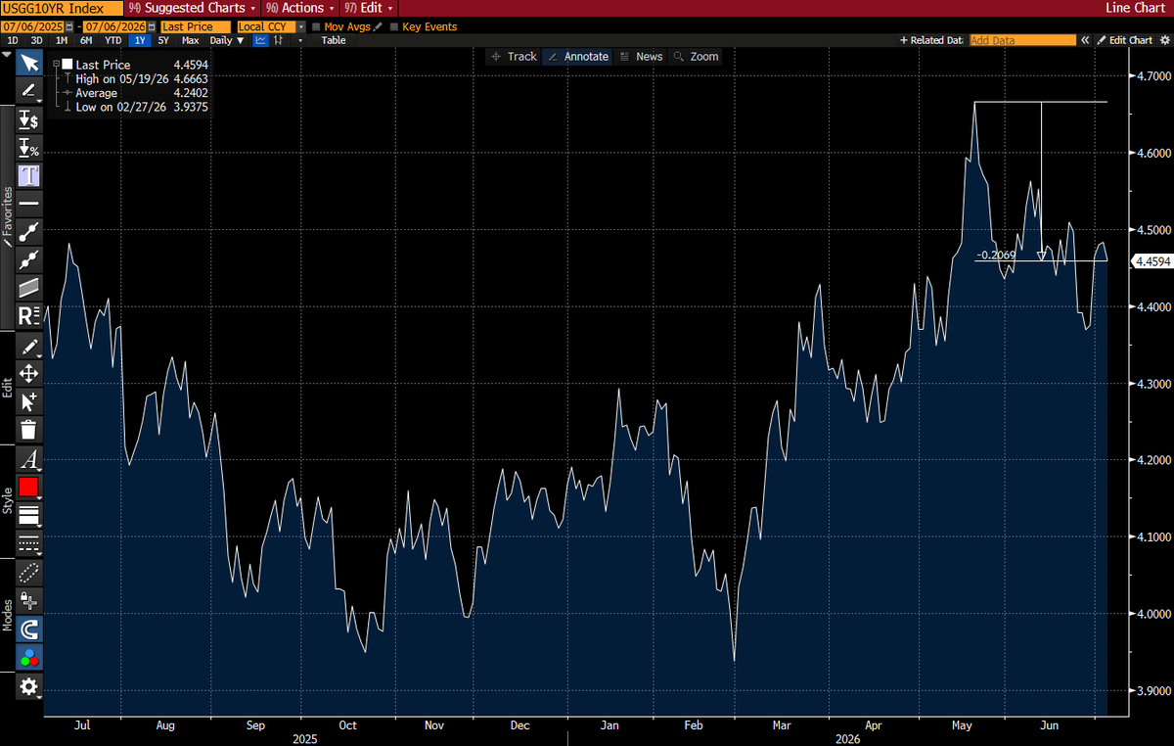Select the 5Y time range tab
The width and height of the screenshot is (1174, 746).
click(163, 40)
